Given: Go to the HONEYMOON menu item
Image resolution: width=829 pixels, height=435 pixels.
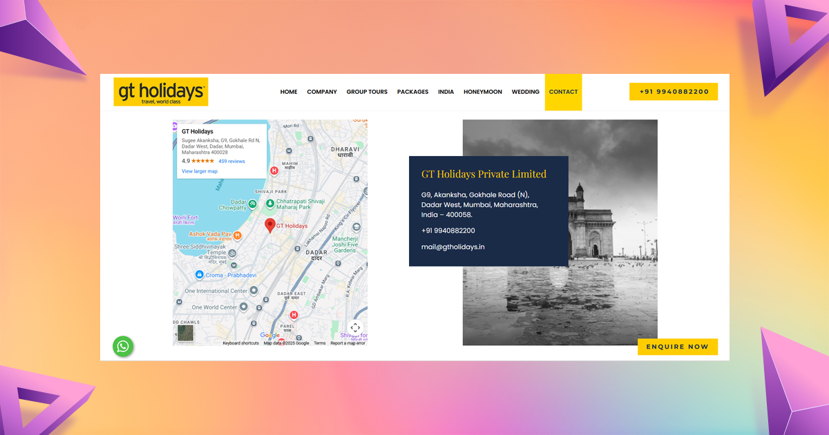Looking at the screenshot, I should 483,91.
